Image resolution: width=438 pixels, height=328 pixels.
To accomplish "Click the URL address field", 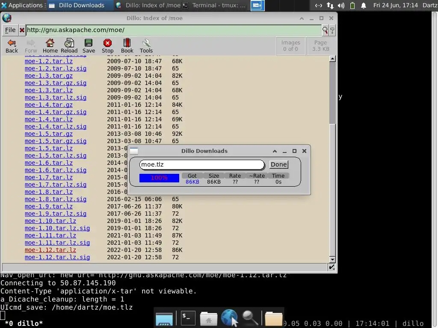I will (174, 30).
